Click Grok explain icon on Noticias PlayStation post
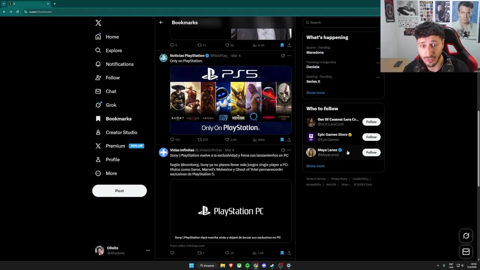Image resolution: width=480 pixels, height=270 pixels. (x=283, y=55)
